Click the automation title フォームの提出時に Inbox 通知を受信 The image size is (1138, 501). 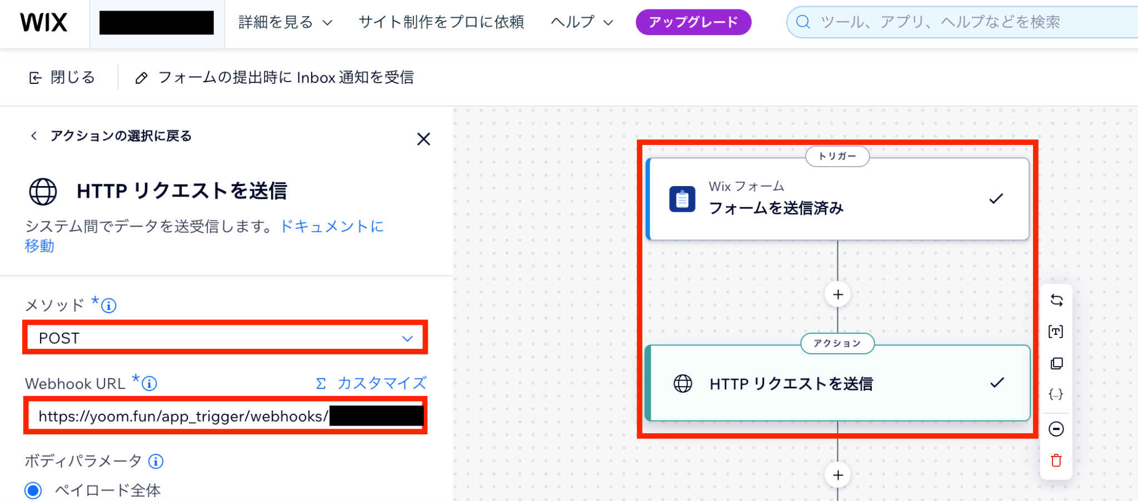pyautogui.click(x=286, y=77)
